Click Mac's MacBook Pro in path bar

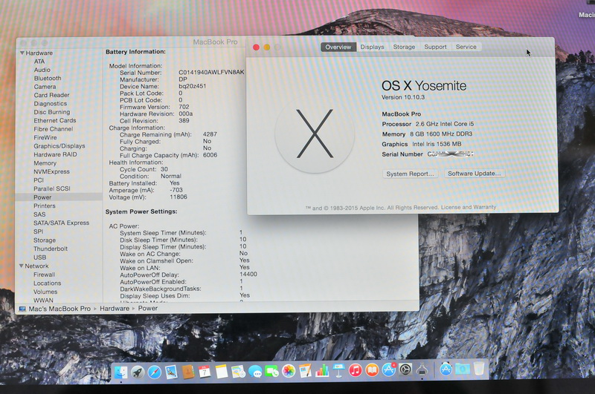59,309
